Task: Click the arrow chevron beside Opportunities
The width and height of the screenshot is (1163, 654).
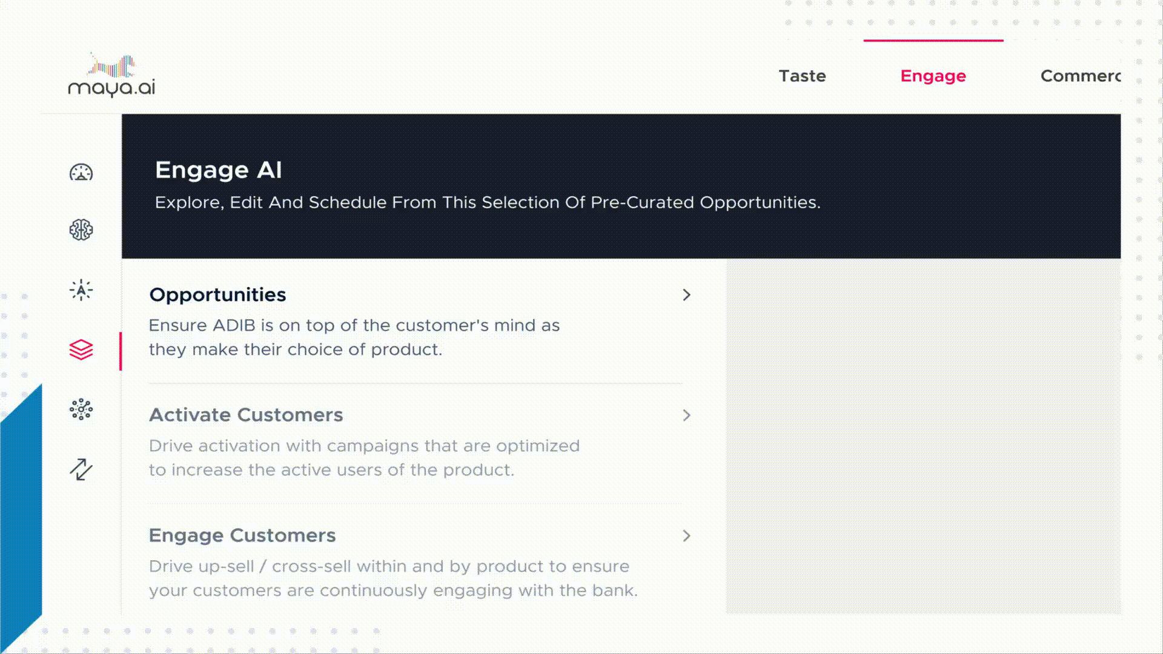Action: coord(686,295)
